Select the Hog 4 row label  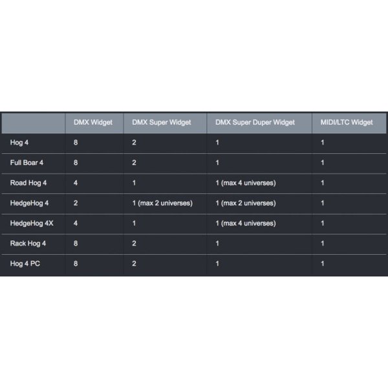tap(19, 142)
